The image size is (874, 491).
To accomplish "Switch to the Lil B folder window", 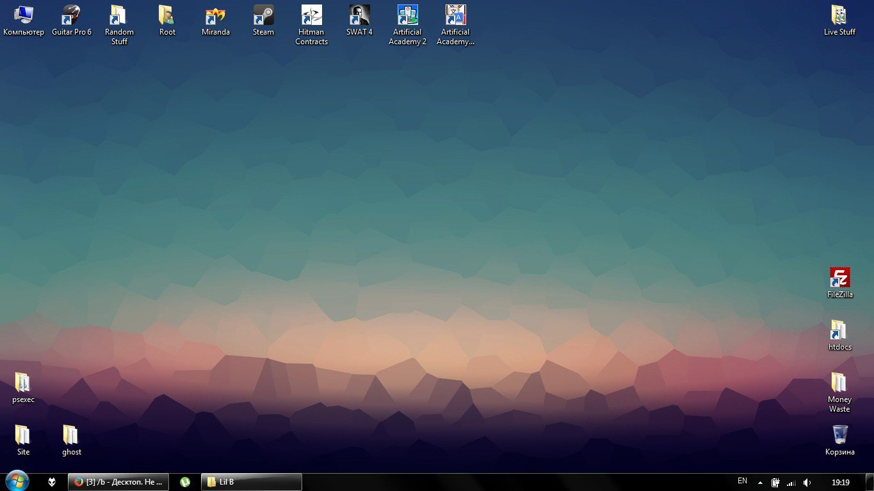I will (x=252, y=482).
